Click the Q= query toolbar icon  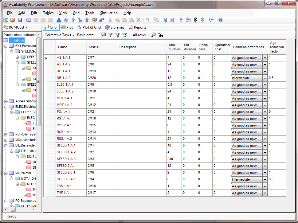211,20
